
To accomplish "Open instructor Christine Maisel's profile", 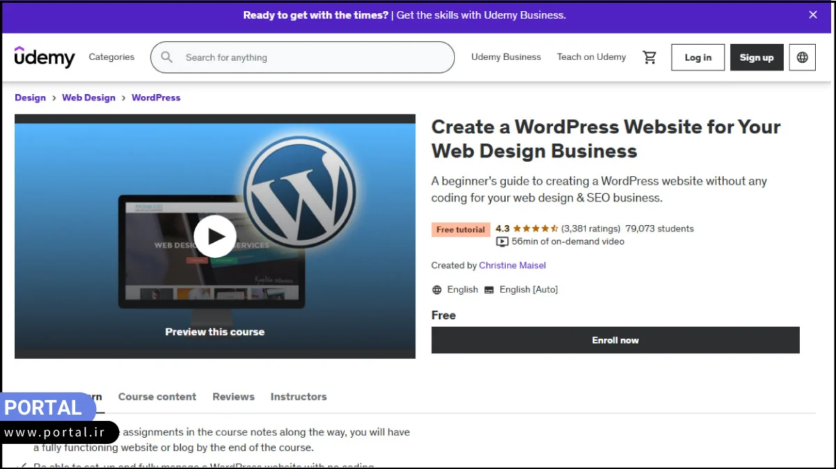I will point(512,266).
